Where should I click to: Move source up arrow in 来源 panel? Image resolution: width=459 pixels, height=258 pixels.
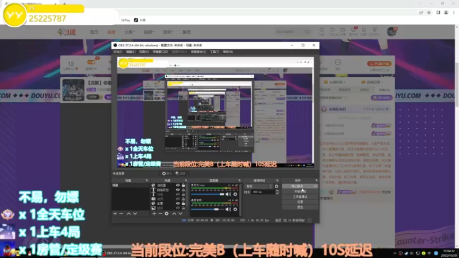pos(174,214)
